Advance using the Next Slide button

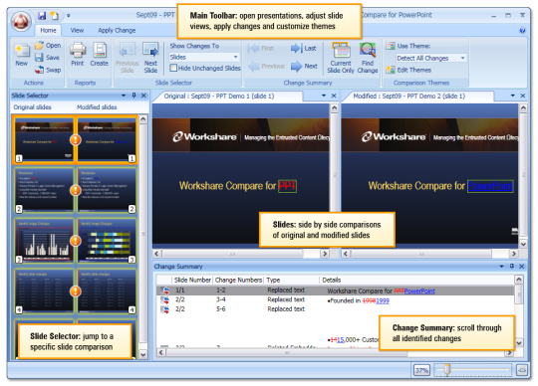coord(150,58)
